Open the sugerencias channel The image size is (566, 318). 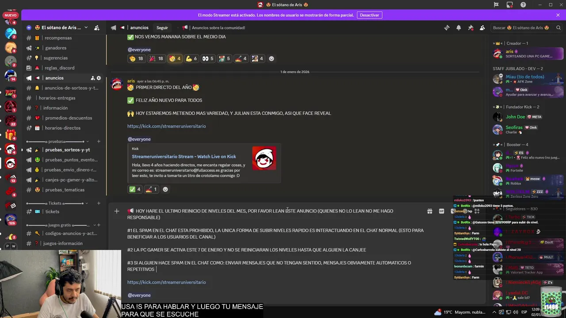pyautogui.click(x=63, y=58)
